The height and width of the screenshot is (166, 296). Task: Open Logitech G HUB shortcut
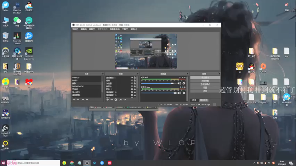point(6,131)
